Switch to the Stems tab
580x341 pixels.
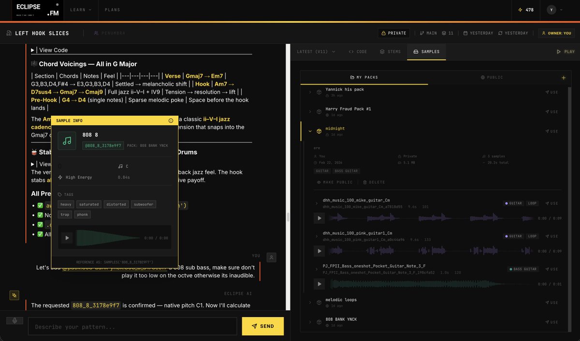[x=390, y=52]
